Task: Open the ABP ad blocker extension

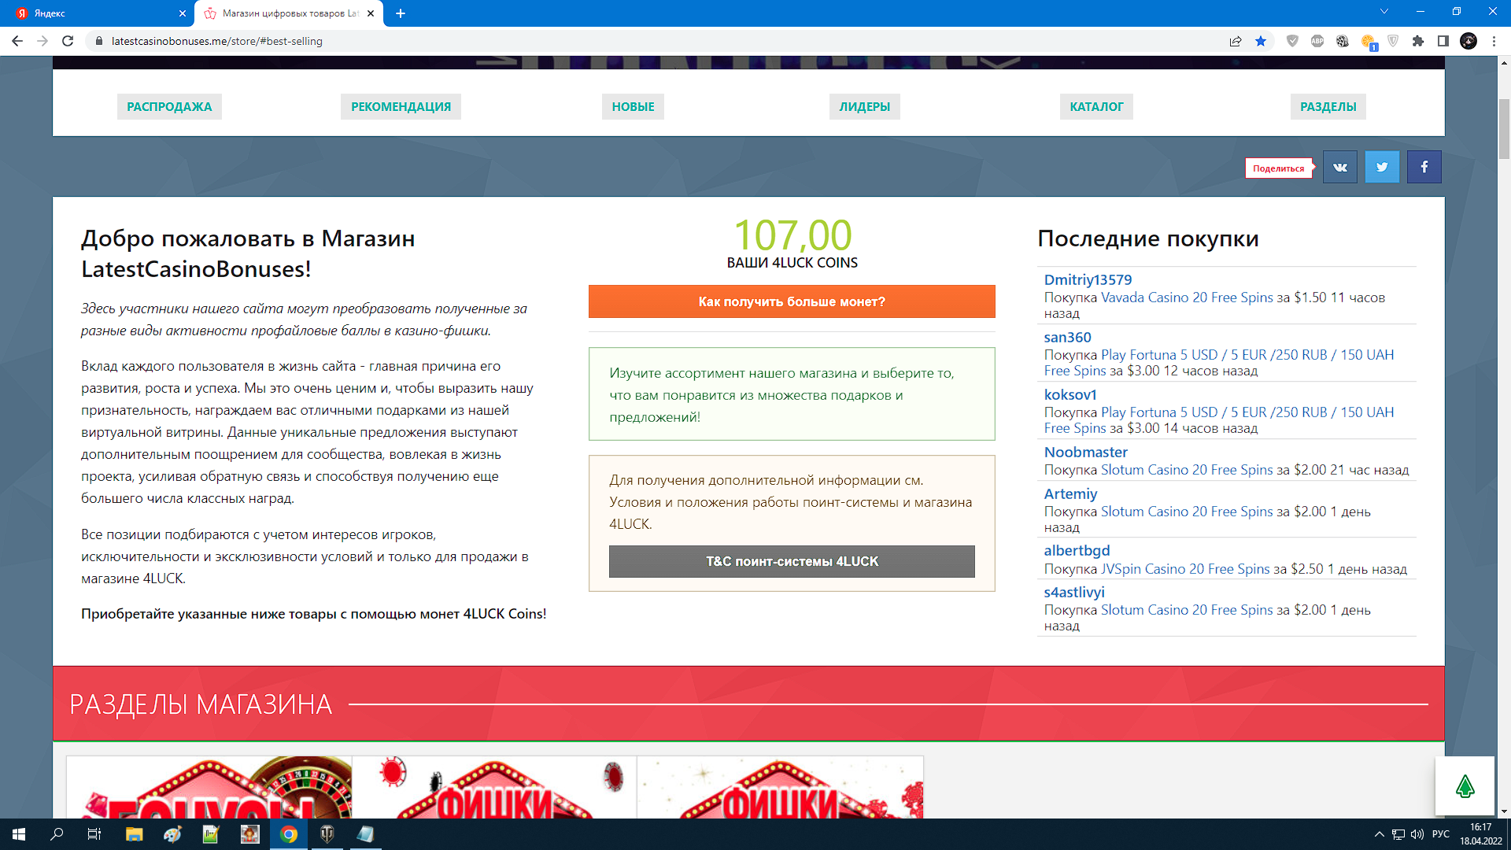Action: 1317,41
